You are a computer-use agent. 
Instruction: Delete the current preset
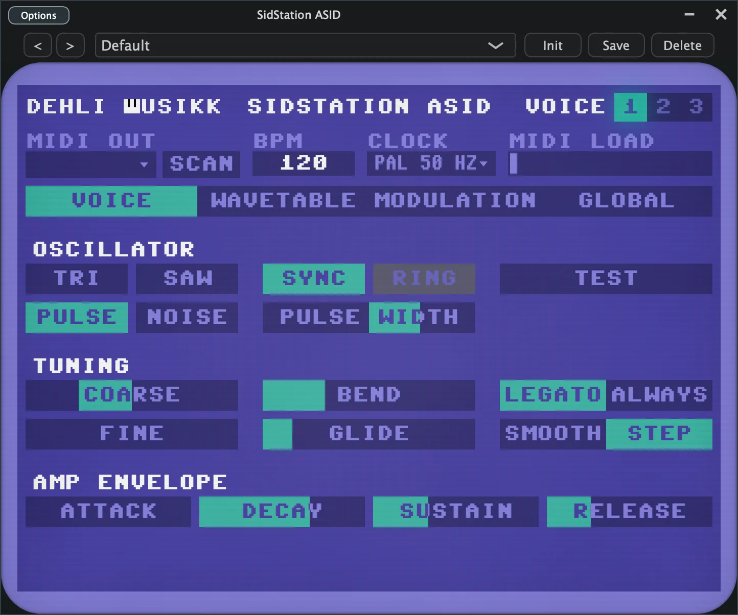point(682,45)
